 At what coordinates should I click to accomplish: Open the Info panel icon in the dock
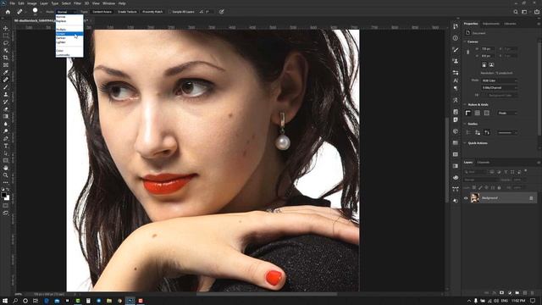tap(456, 38)
